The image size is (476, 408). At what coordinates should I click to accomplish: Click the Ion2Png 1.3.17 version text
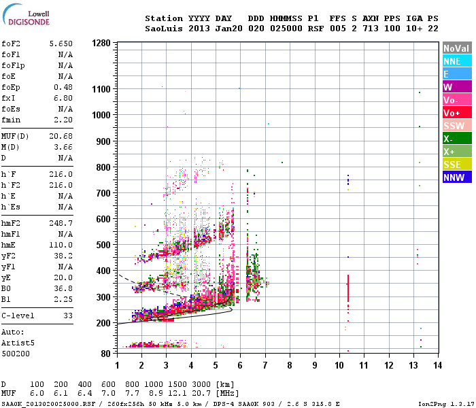tap(446, 404)
